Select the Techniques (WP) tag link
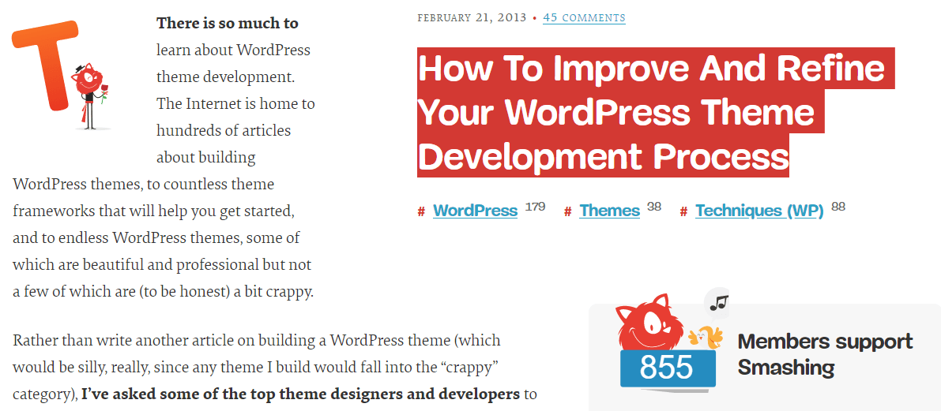Viewport: 941px width, 411px height. tap(758, 211)
